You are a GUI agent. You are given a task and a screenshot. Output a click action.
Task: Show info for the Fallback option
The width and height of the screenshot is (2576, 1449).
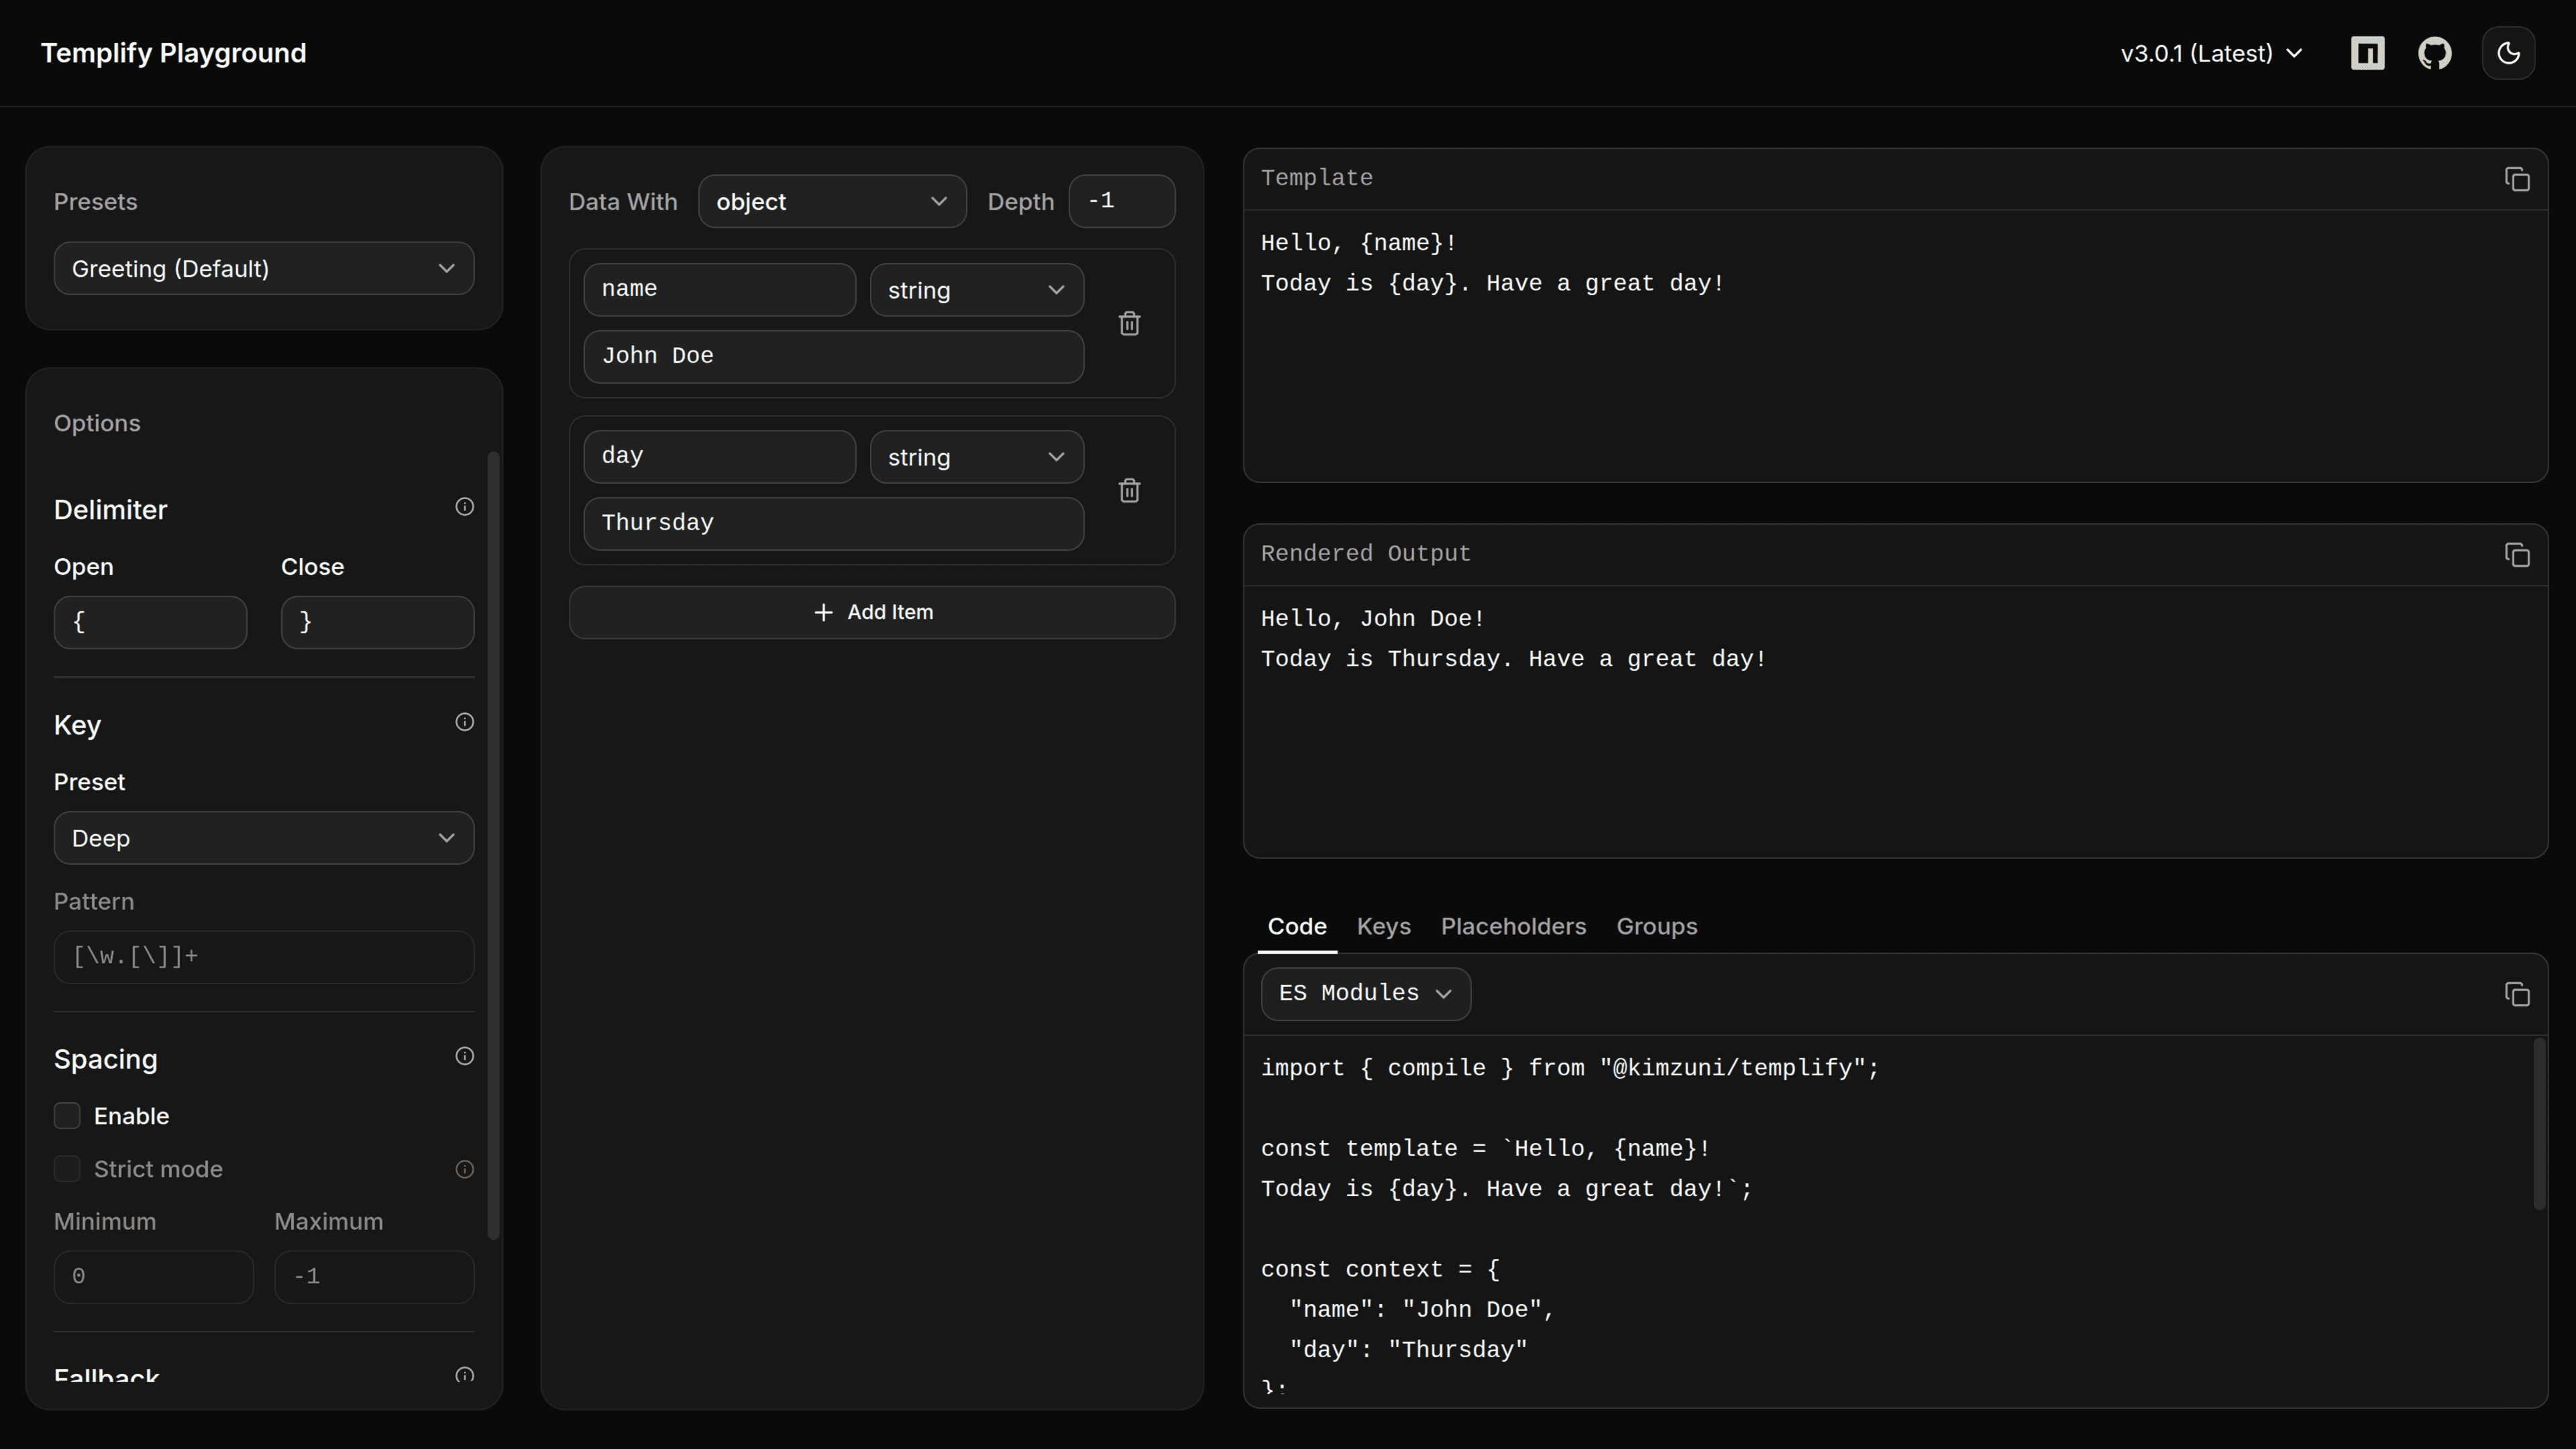click(464, 1375)
